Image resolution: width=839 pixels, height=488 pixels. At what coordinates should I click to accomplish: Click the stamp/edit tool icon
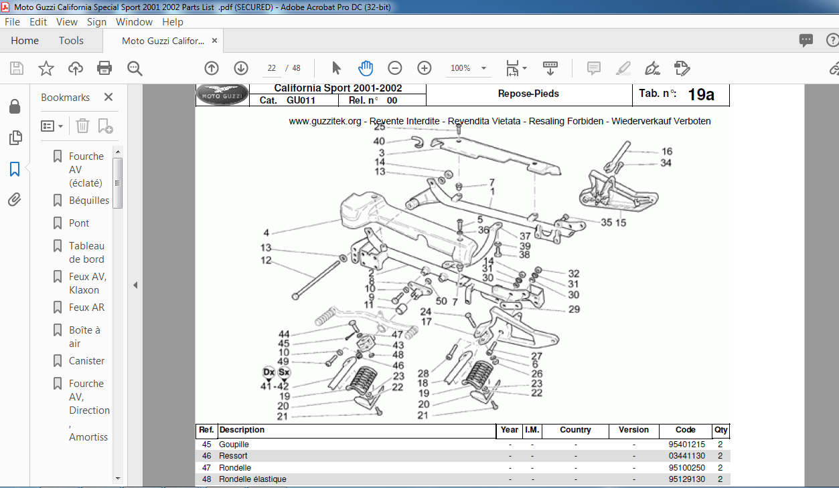(682, 68)
